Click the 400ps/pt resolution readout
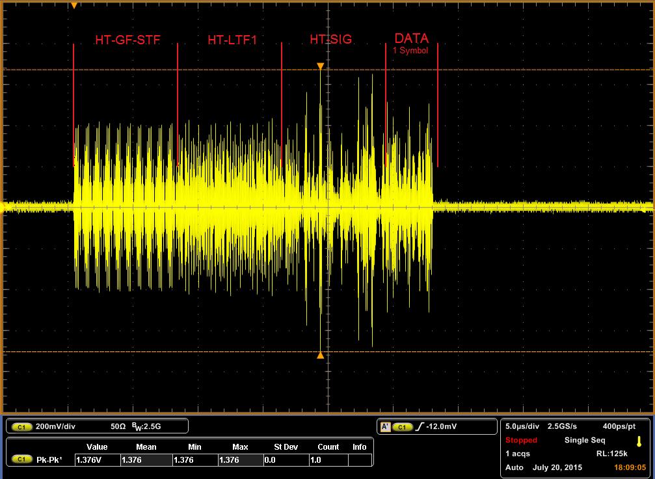The height and width of the screenshot is (479, 655). 619,426
